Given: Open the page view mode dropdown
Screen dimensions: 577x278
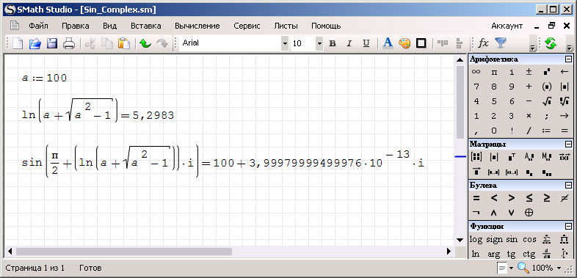Looking at the screenshot, I should 512,268.
